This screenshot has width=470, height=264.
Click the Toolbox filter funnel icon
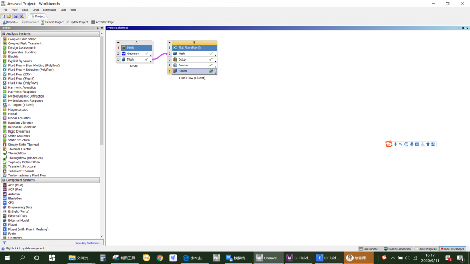coord(4,243)
